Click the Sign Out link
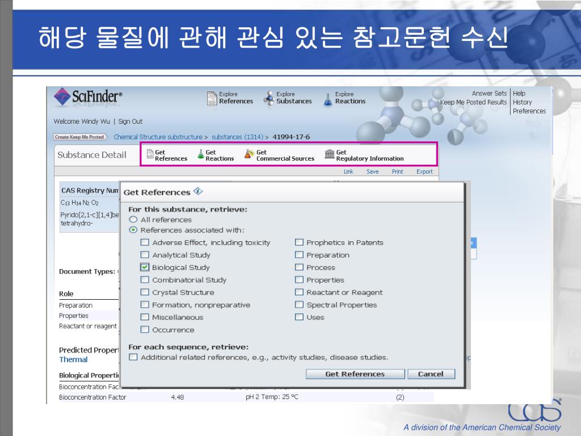This screenshot has width=581, height=436. tap(130, 121)
